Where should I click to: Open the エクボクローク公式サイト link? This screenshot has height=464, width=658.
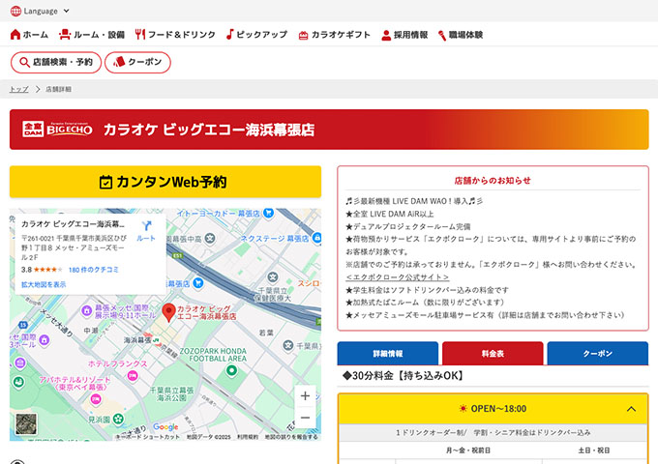tap(397, 277)
